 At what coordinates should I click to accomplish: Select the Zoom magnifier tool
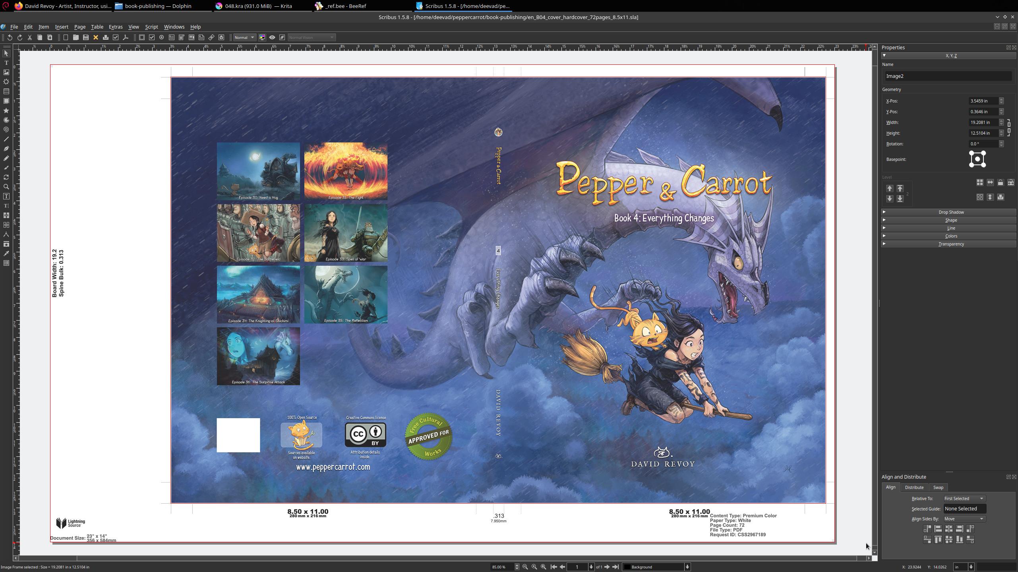tap(6, 187)
